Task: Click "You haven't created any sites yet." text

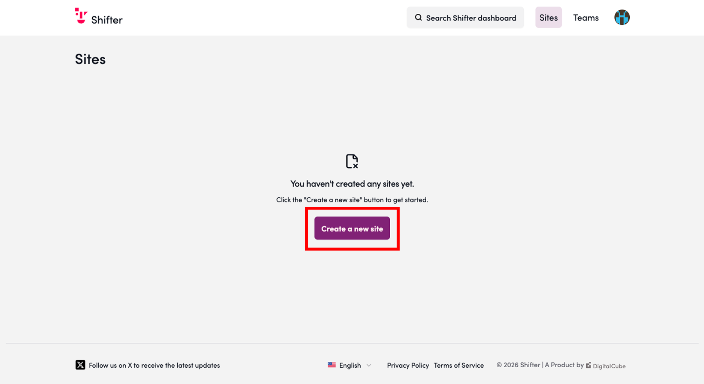Action: 352,184
